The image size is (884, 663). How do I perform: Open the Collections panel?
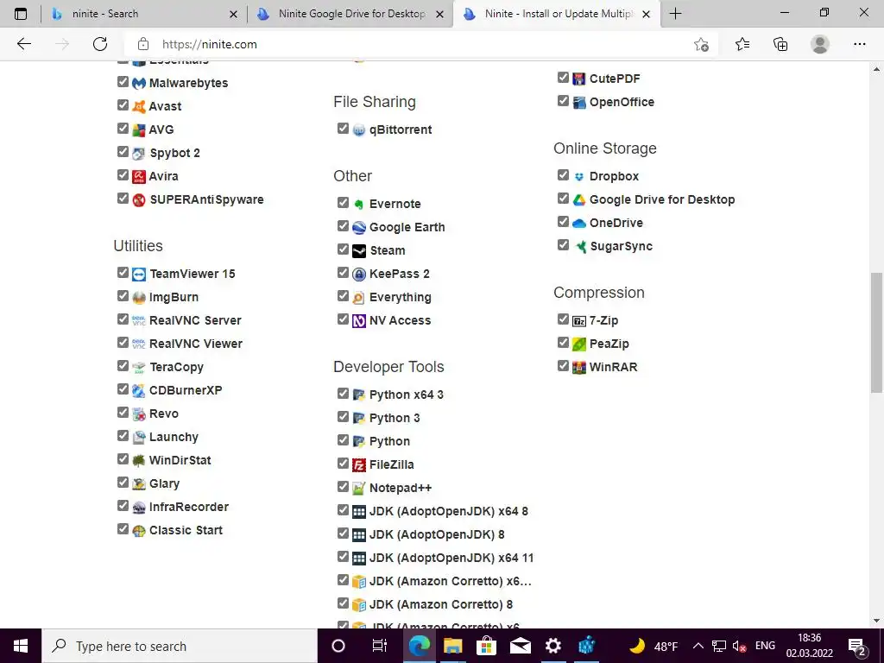point(780,44)
